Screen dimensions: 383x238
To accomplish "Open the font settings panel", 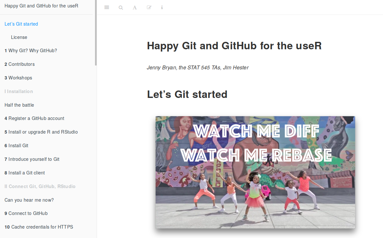I will pos(135,7).
